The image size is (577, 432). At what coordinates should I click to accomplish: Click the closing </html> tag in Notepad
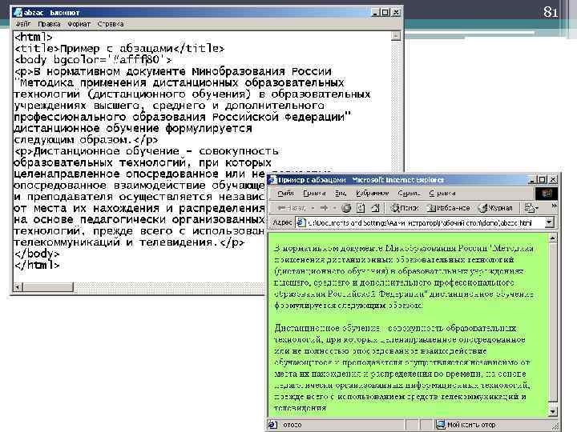click(x=36, y=265)
